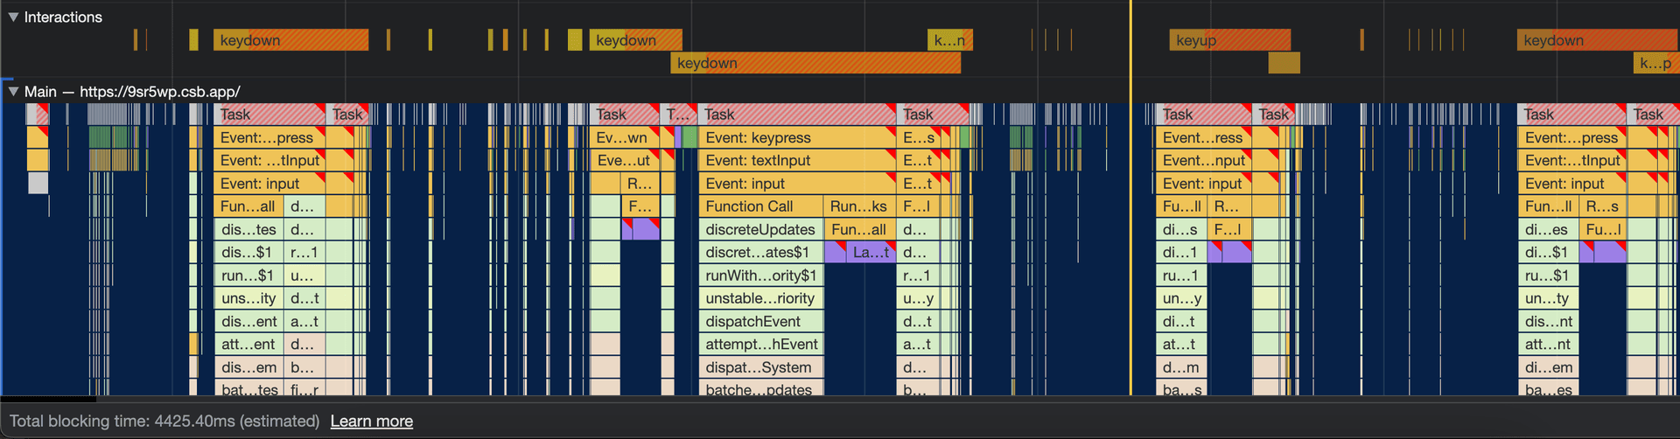
Task: Collapse the Interactions track
Action: click(x=13, y=17)
